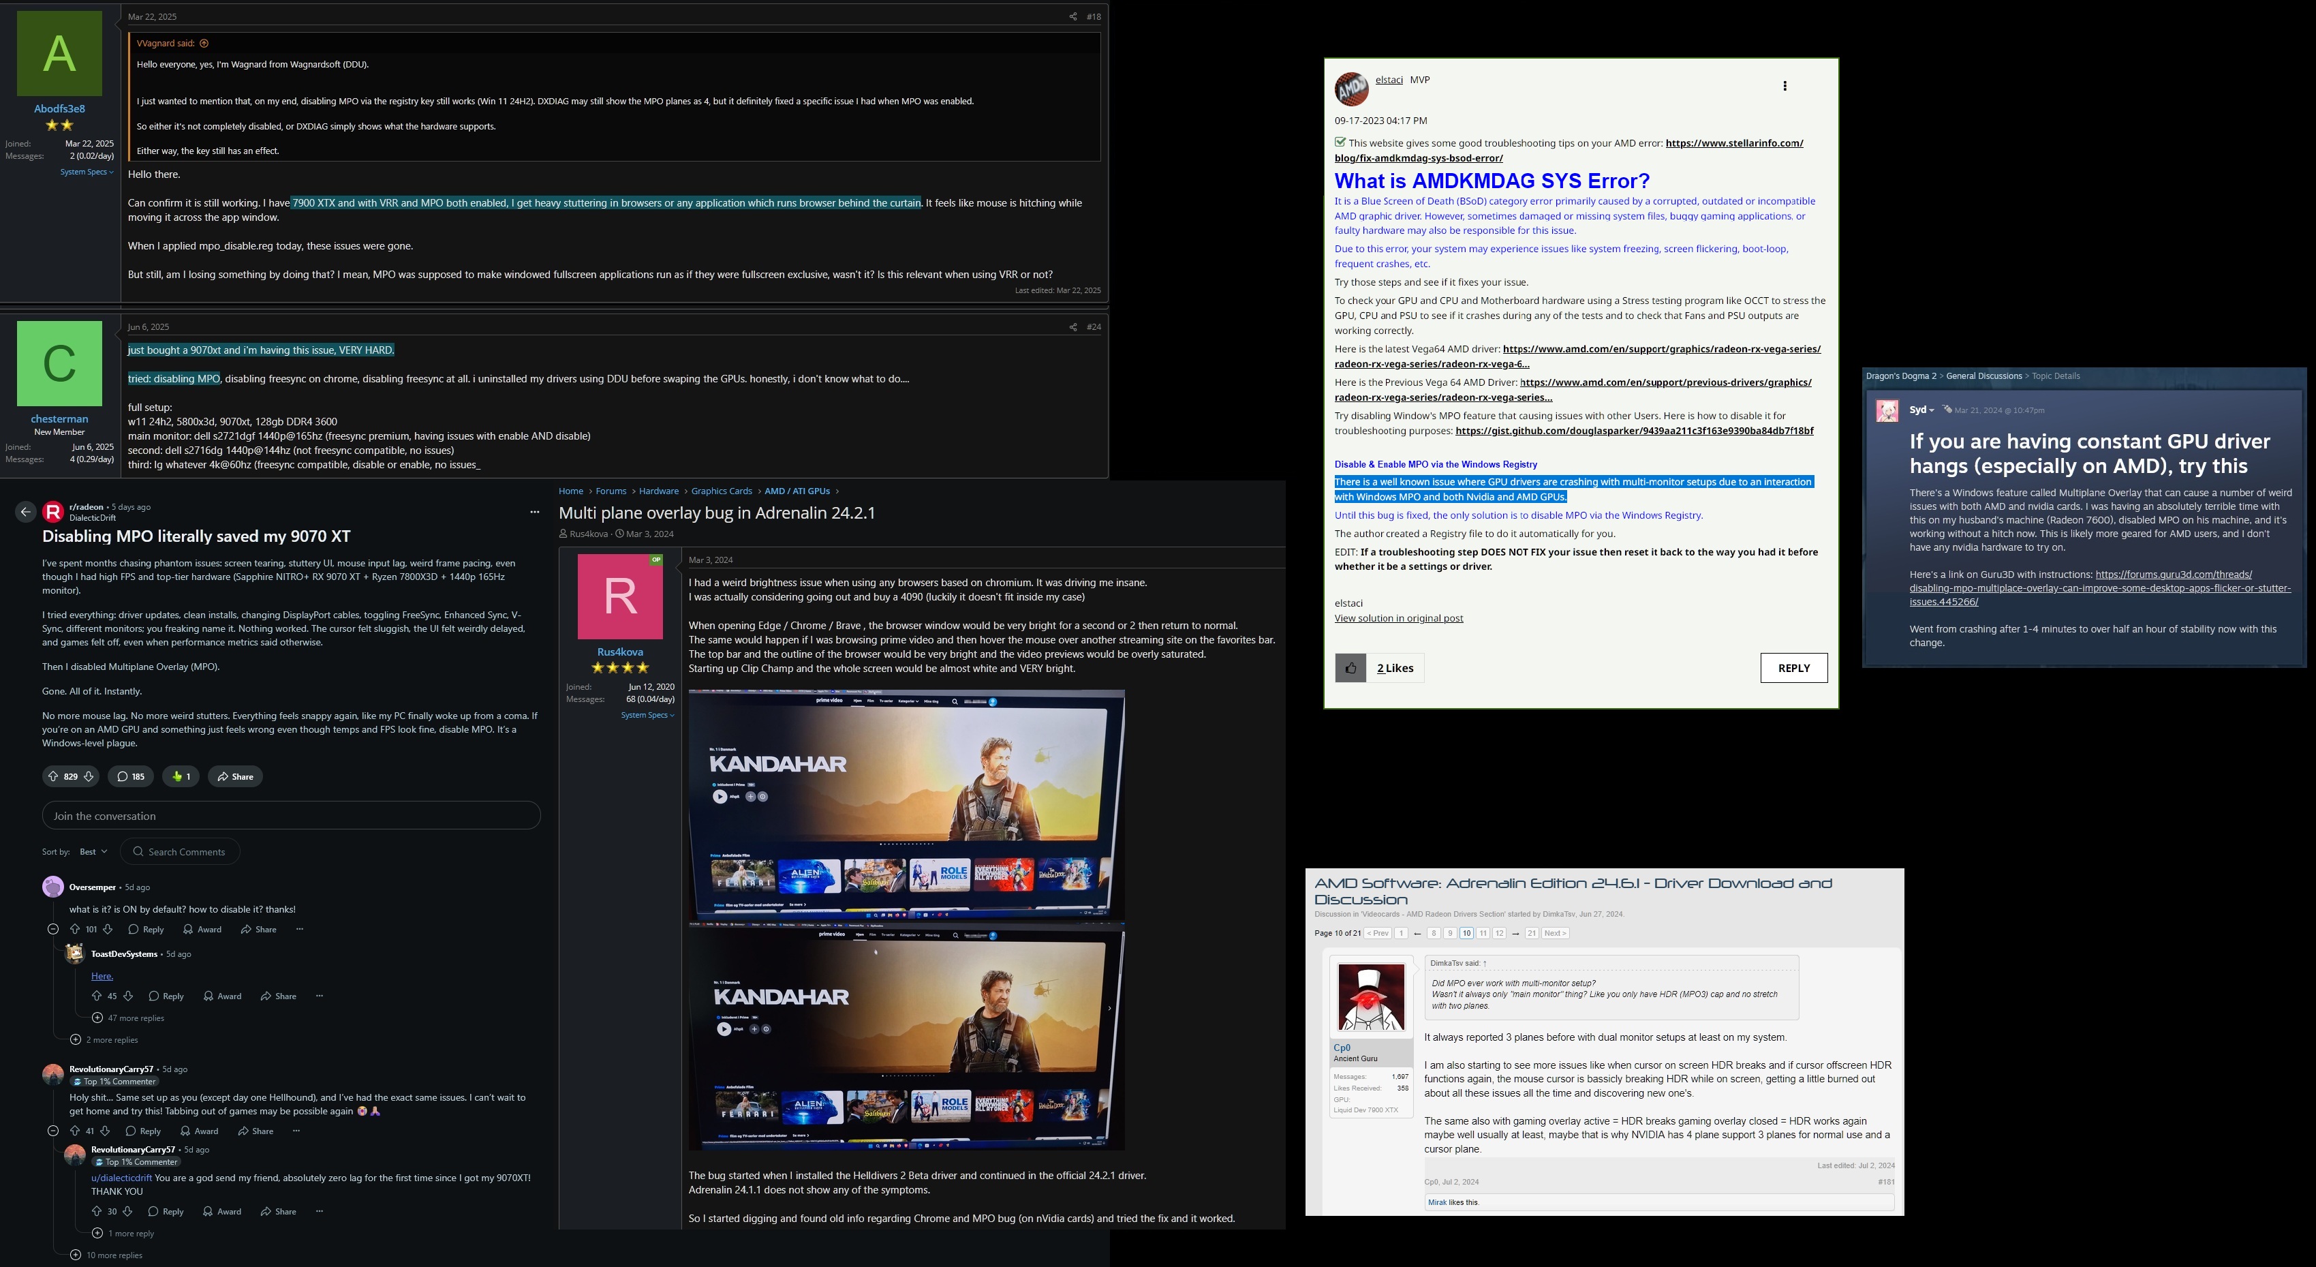Upvote the Disabling MPO Reddit post
The height and width of the screenshot is (1267, 2316).
53,776
